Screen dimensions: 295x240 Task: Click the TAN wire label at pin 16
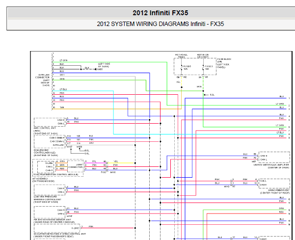(x=62, y=107)
